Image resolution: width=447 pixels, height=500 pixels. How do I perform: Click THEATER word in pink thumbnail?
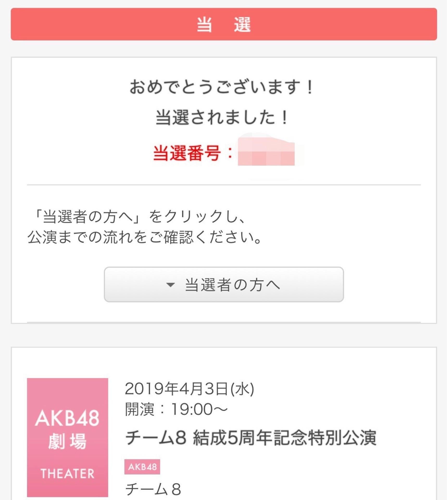67,473
